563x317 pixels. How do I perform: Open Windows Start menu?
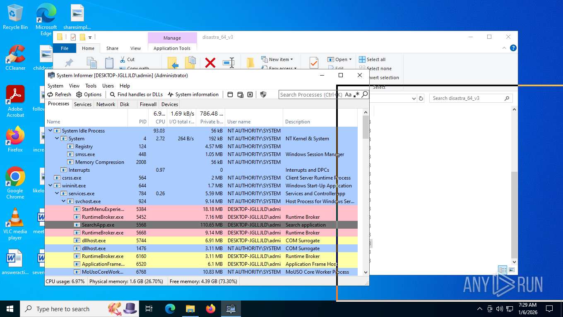(x=10, y=309)
